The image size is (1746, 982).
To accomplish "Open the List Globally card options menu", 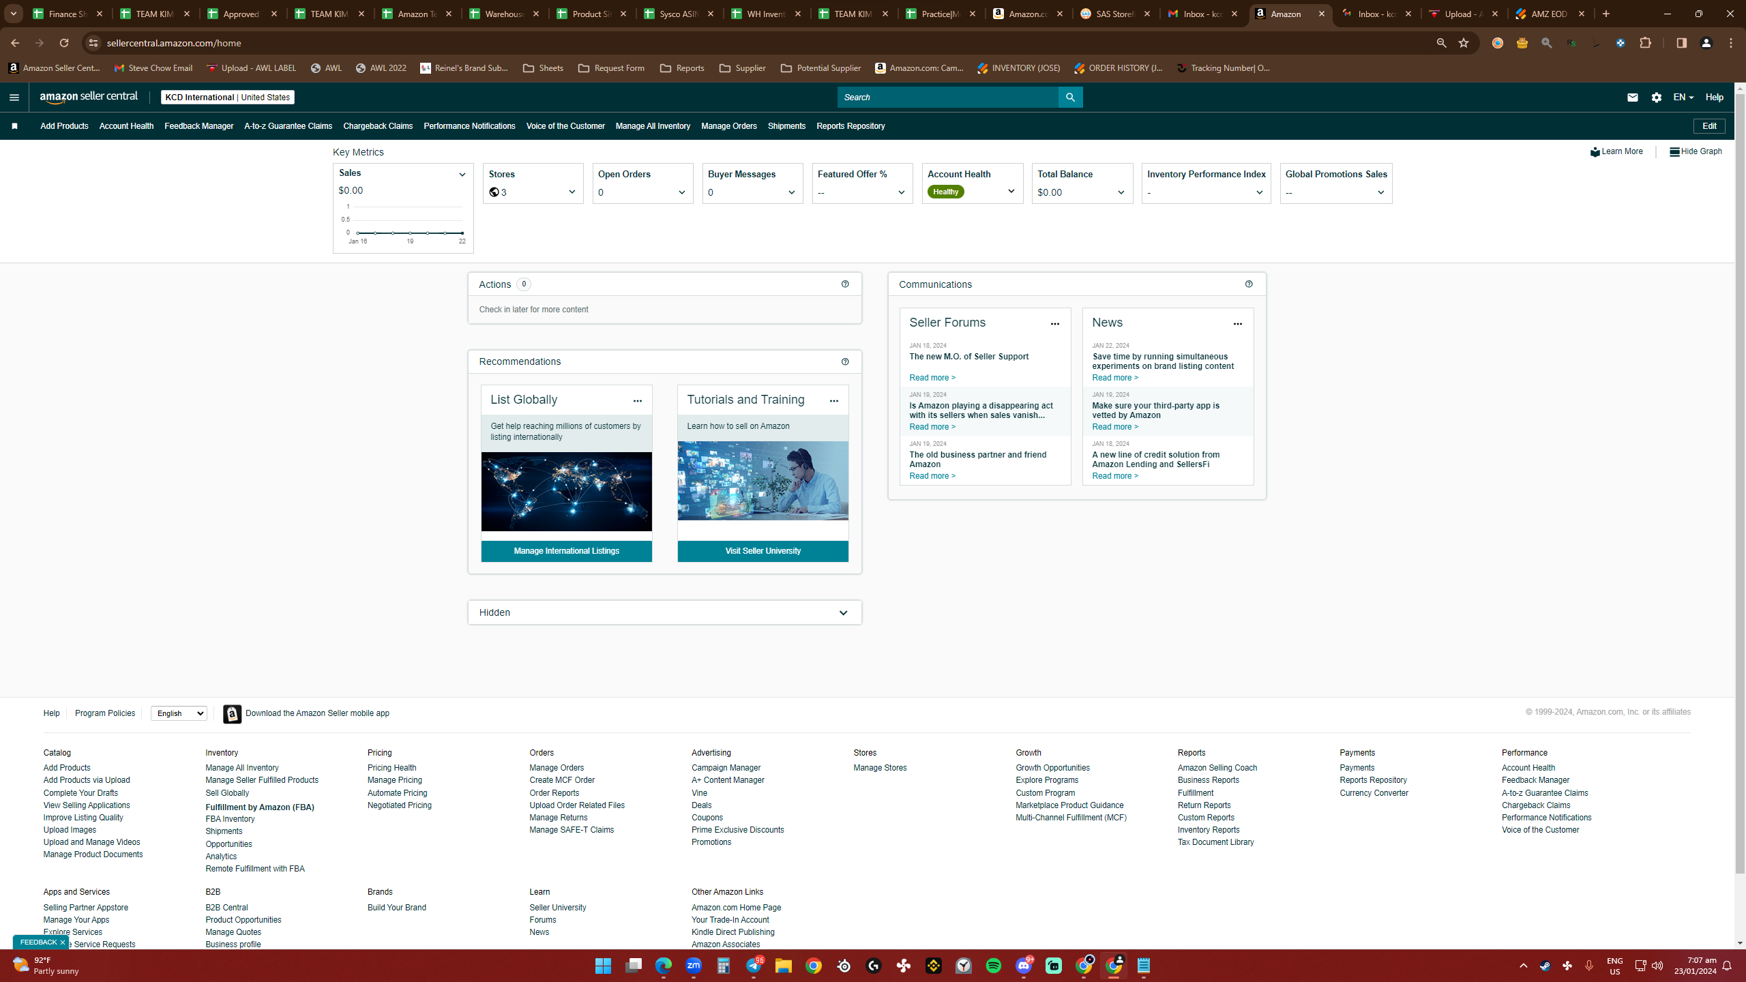I will 637,401.
